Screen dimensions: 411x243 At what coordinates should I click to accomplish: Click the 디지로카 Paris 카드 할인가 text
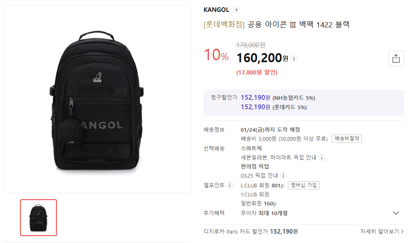(x=251, y=232)
